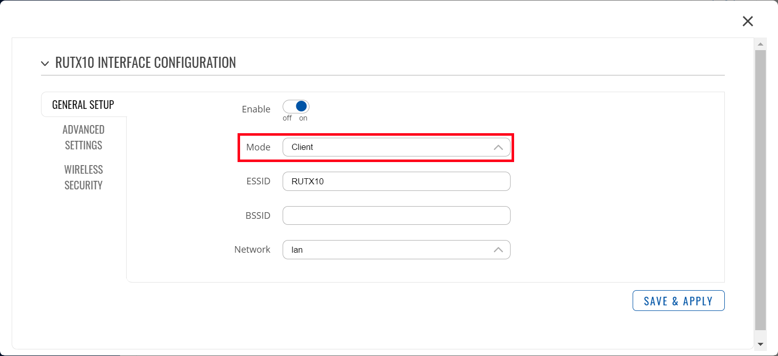Collapse the RUTX10 Interface Configuration chevron
This screenshot has width=778, height=356.
point(46,63)
